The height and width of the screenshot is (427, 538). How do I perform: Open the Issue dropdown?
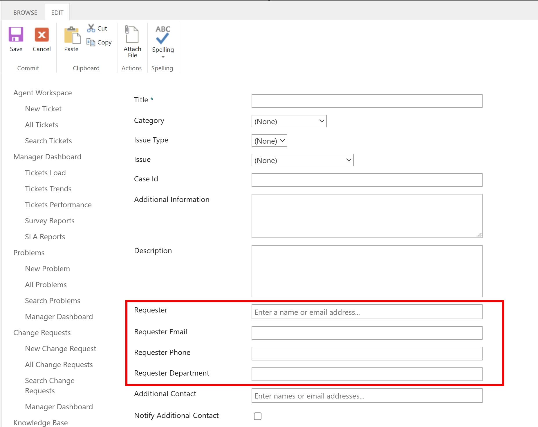(302, 160)
